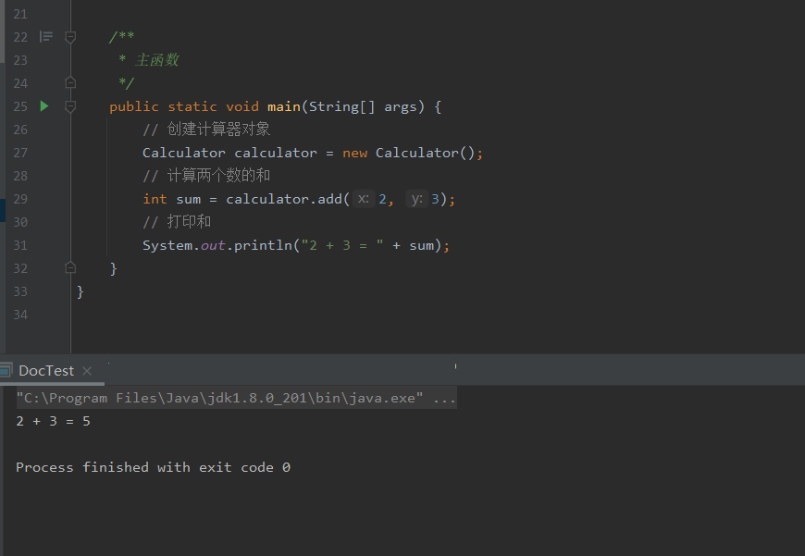
Task: Click 'calculator.add' call on line 29
Action: (x=284, y=199)
